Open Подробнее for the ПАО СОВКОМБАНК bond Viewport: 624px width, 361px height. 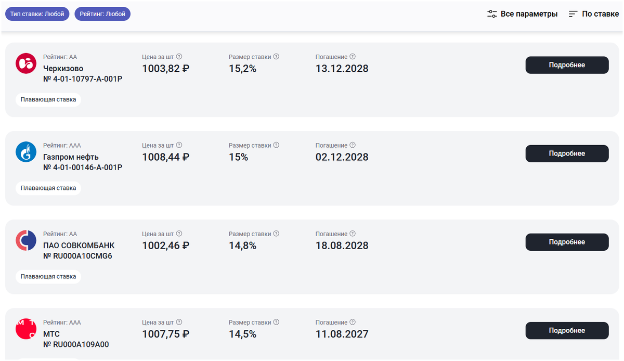[x=567, y=242]
